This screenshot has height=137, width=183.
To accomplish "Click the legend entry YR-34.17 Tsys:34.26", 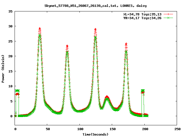I will click(142, 18).
